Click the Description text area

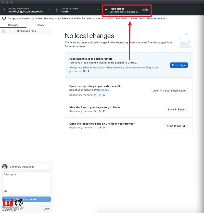(x=27, y=183)
